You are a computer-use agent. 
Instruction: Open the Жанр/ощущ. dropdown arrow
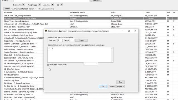point(39,4)
